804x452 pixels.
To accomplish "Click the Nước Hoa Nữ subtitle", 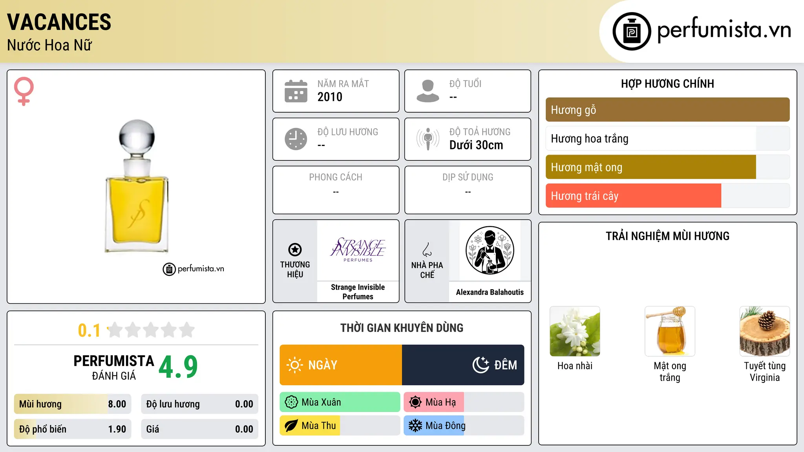I will click(49, 45).
